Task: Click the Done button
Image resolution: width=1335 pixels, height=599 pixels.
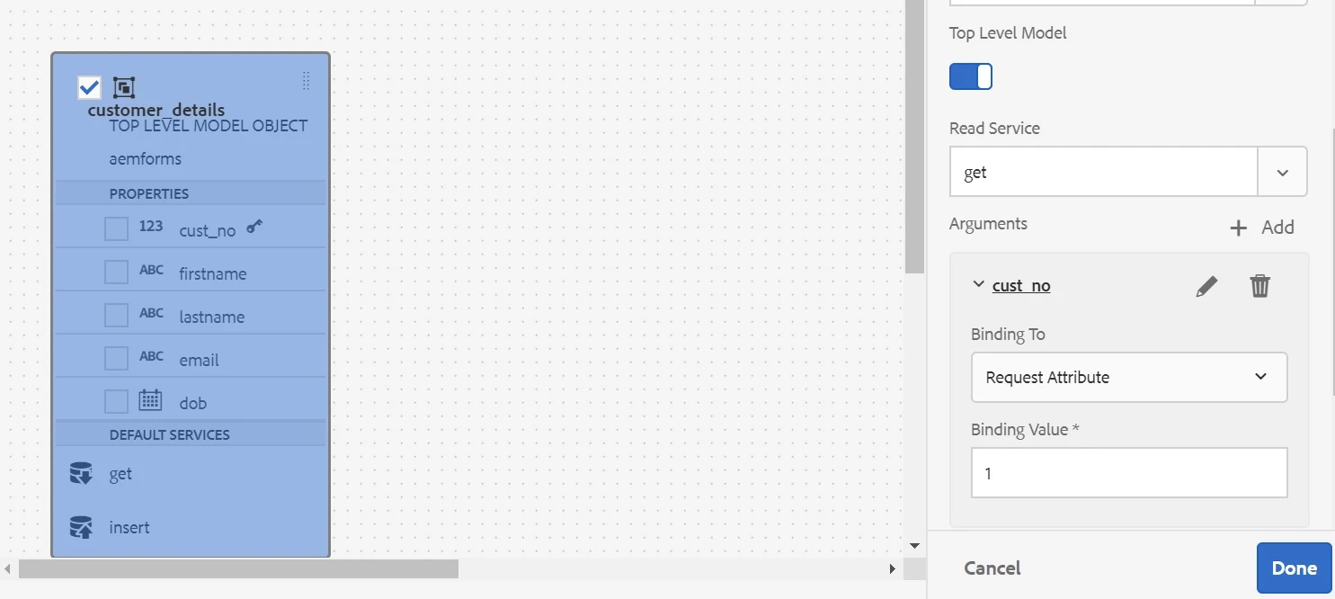Action: coord(1294,568)
